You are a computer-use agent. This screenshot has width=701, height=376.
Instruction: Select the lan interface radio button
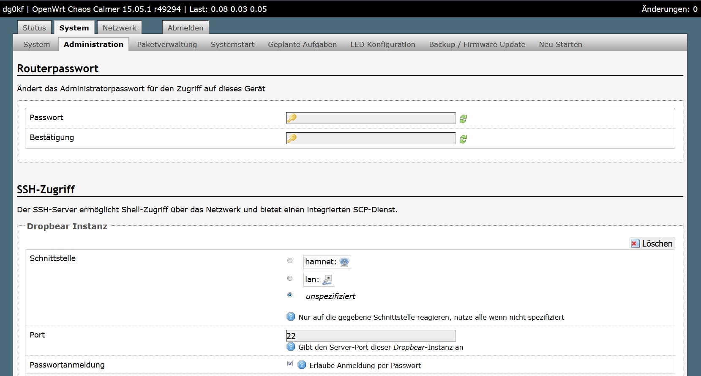click(x=290, y=278)
